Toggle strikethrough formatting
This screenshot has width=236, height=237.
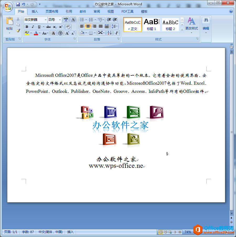[48, 27]
